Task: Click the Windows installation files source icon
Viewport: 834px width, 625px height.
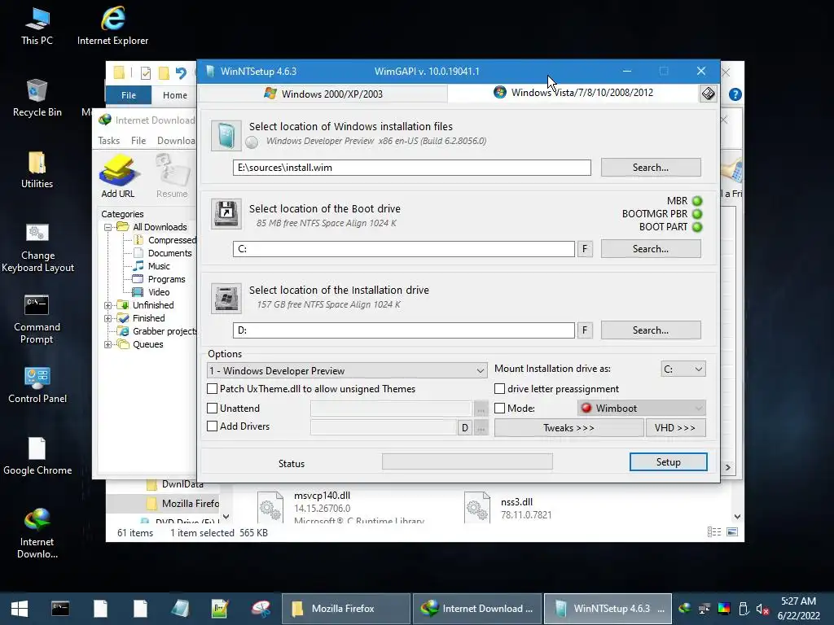Action: [226, 136]
